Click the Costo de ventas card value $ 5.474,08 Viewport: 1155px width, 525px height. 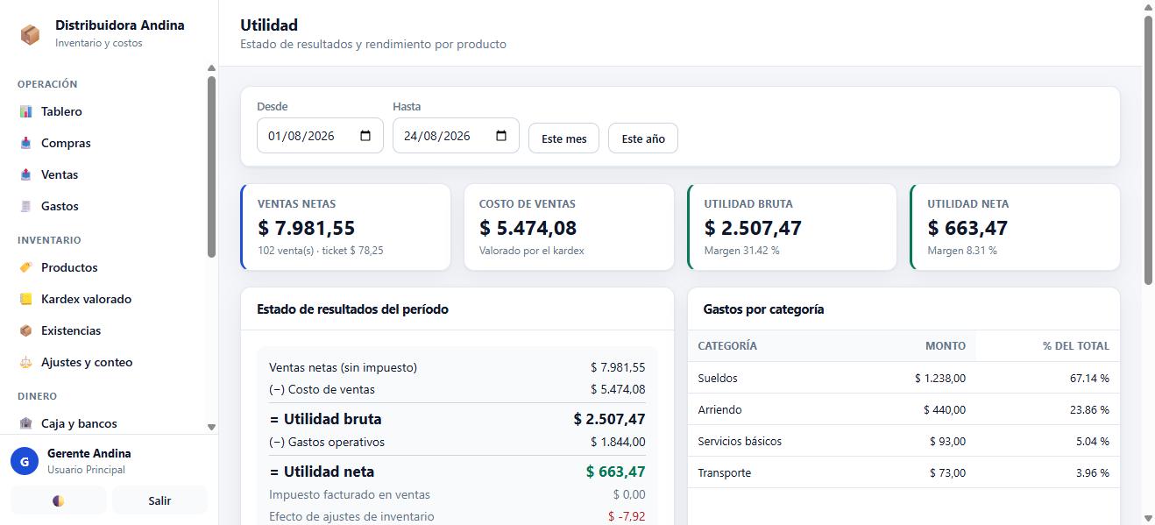[x=528, y=228]
